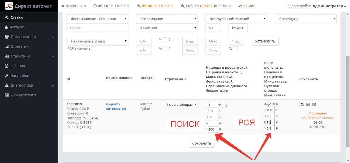This screenshot has width=350, height=163.
Task: Enable the РСЯ включить checkbox
Action: coord(94,49)
